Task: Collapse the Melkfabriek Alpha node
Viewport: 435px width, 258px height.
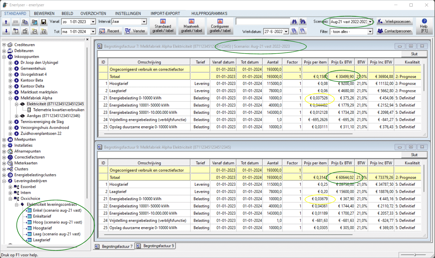Action: tap(10, 98)
